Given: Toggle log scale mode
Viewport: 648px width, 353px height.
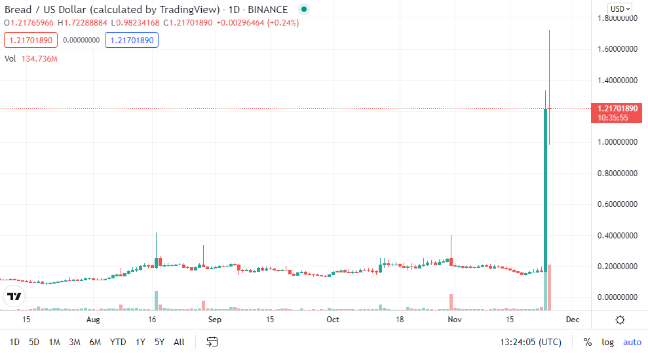Looking at the screenshot, I should (x=607, y=342).
